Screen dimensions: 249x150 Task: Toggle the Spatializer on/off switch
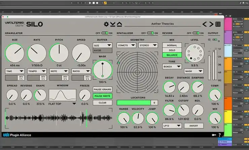[150, 33]
